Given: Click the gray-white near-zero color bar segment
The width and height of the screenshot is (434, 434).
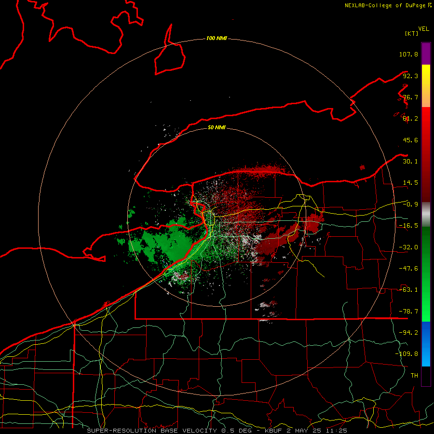Looking at the screenshot, I should [426, 215].
